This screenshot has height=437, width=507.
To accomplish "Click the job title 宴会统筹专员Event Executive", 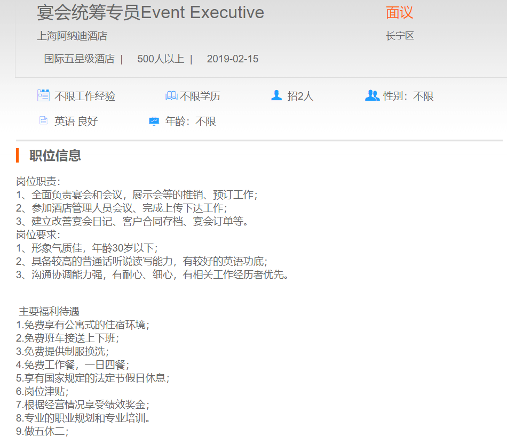I will tap(150, 12).
